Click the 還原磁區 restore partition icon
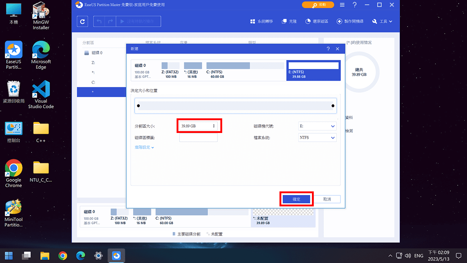The height and width of the screenshot is (263, 467). tap(316, 21)
